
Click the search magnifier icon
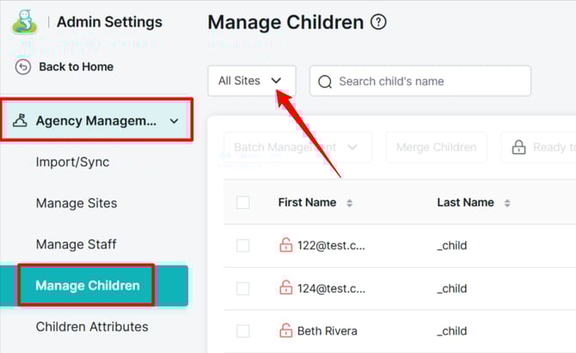click(325, 82)
